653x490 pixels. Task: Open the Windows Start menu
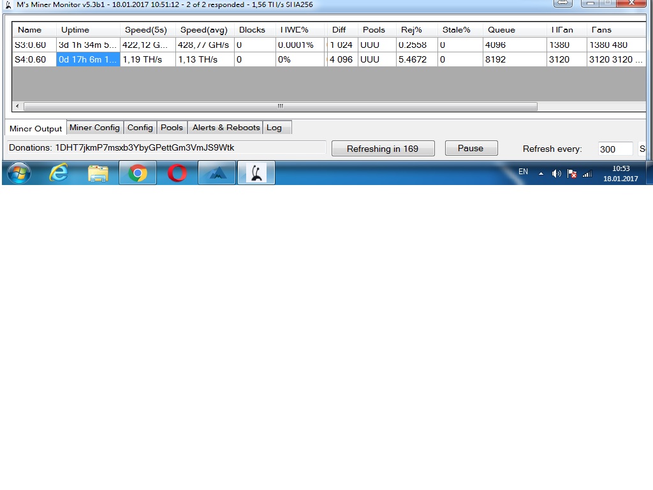pyautogui.click(x=18, y=173)
